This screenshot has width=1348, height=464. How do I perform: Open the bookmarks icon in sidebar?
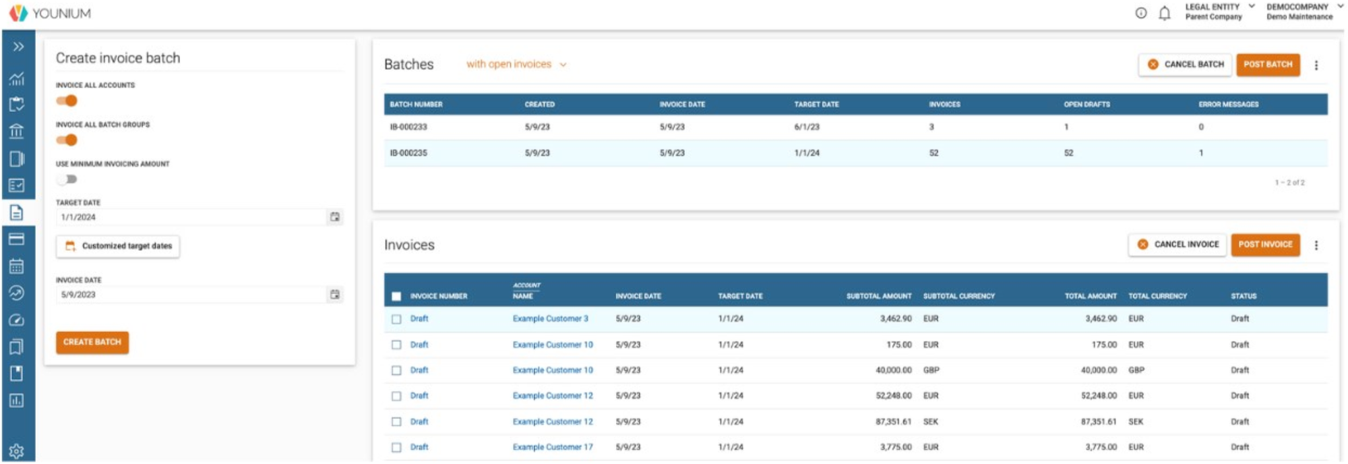17,347
